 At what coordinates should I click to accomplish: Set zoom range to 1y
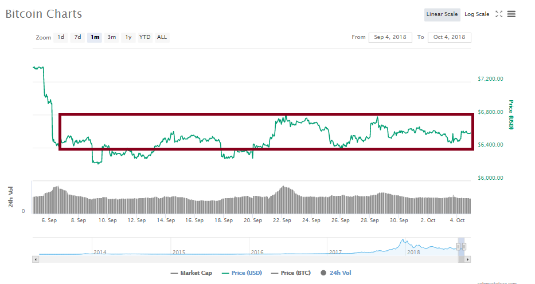128,37
